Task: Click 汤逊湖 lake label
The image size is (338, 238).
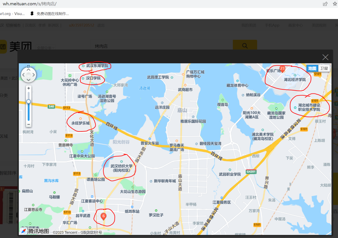Action: pyautogui.click(x=144, y=88)
